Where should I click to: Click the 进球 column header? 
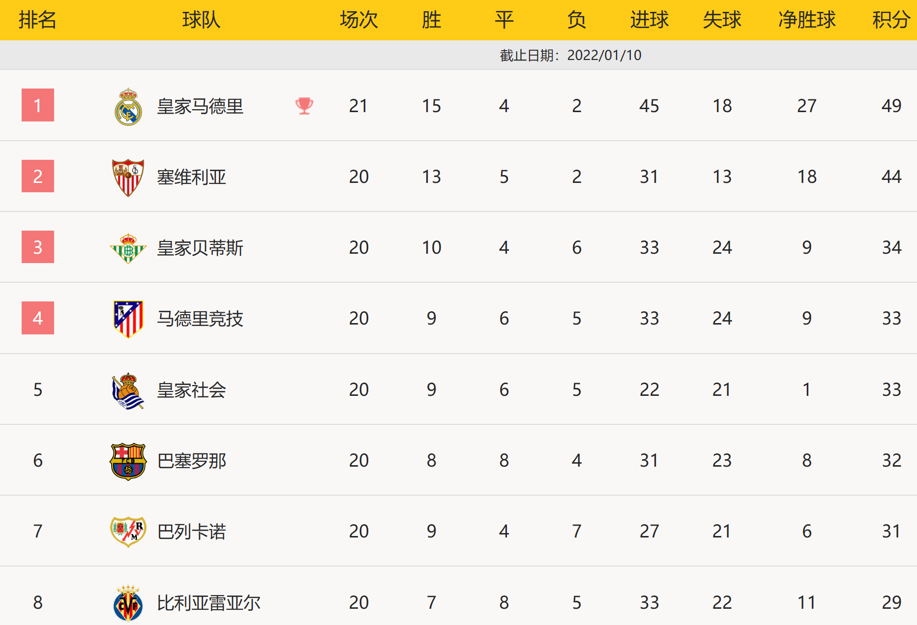pos(649,20)
